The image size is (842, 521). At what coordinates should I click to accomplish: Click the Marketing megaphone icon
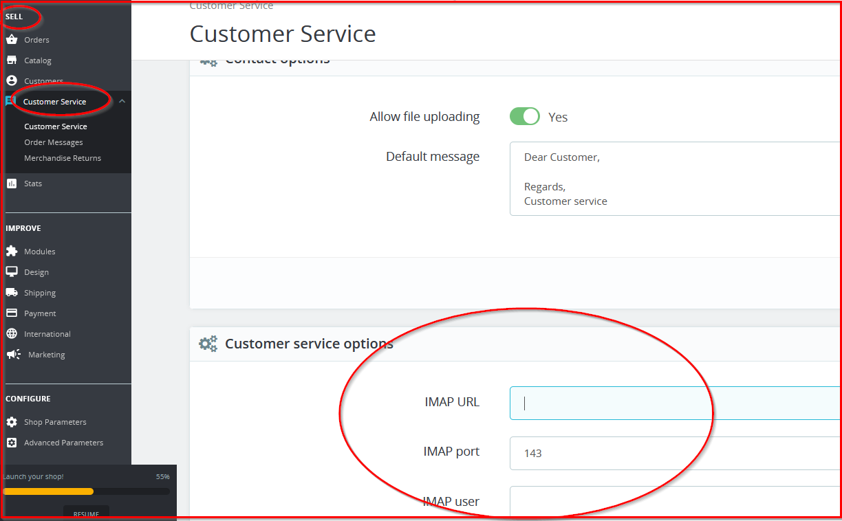tap(13, 355)
